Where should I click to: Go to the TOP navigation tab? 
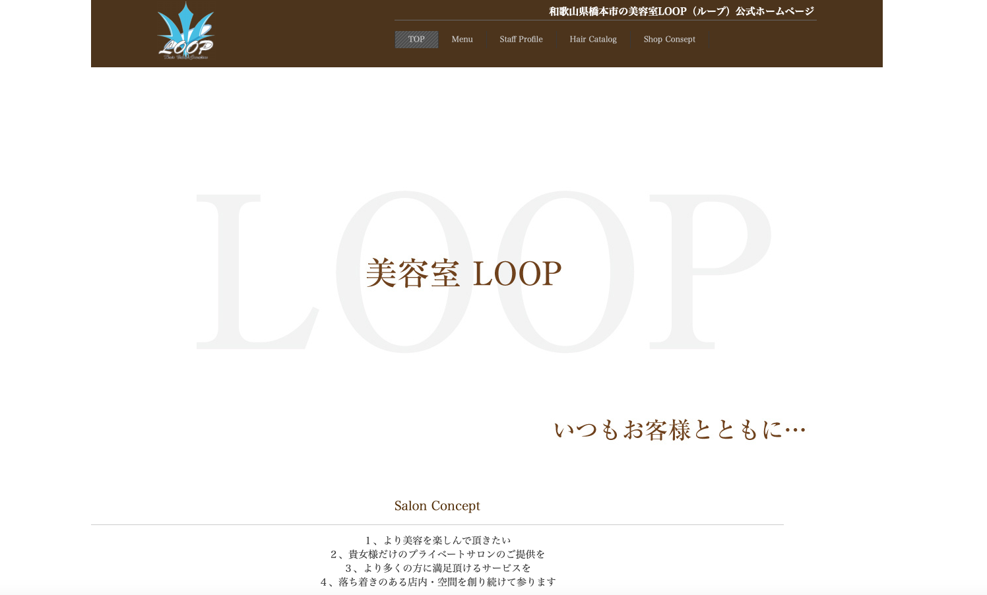coord(416,40)
